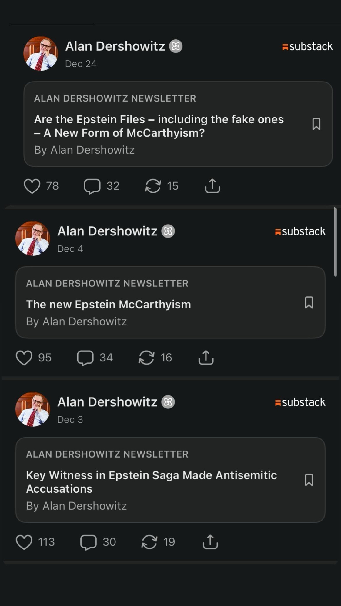Bookmark the Key Witness Antisemitic Accusations article

(x=309, y=480)
